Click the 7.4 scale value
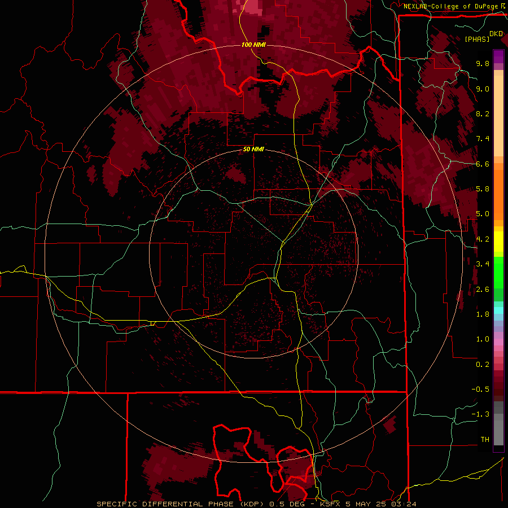 (483, 139)
